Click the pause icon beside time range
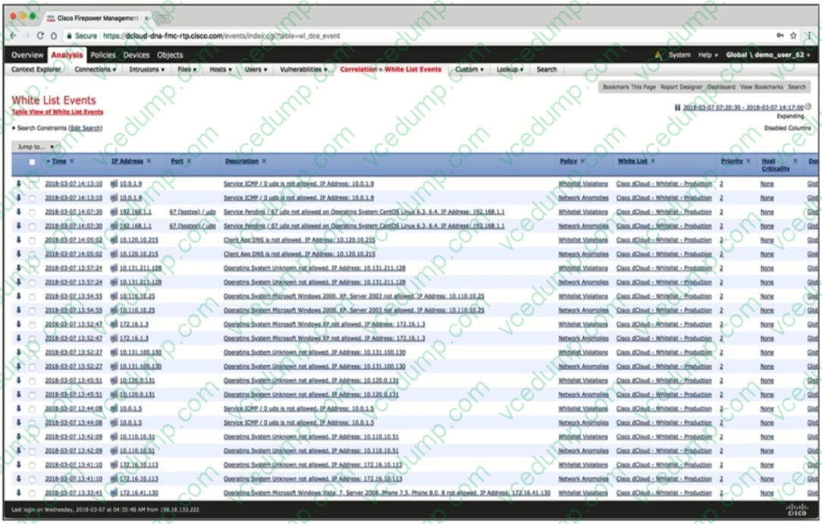 [677, 108]
